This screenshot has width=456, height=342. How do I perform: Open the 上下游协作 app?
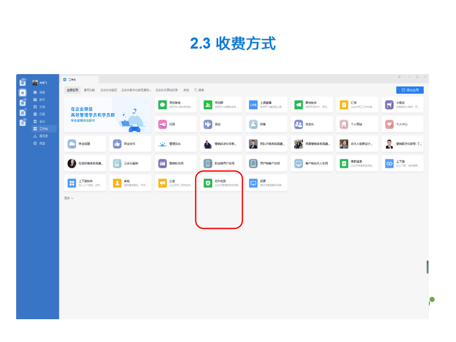pyautogui.click(x=85, y=183)
